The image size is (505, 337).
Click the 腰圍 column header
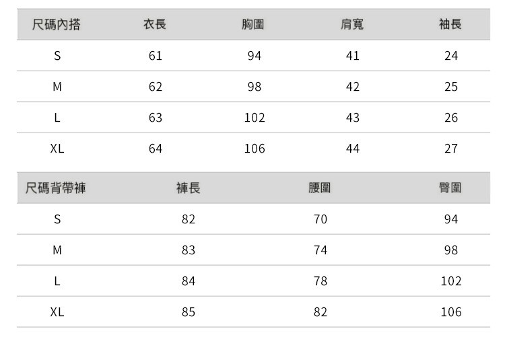pyautogui.click(x=320, y=188)
